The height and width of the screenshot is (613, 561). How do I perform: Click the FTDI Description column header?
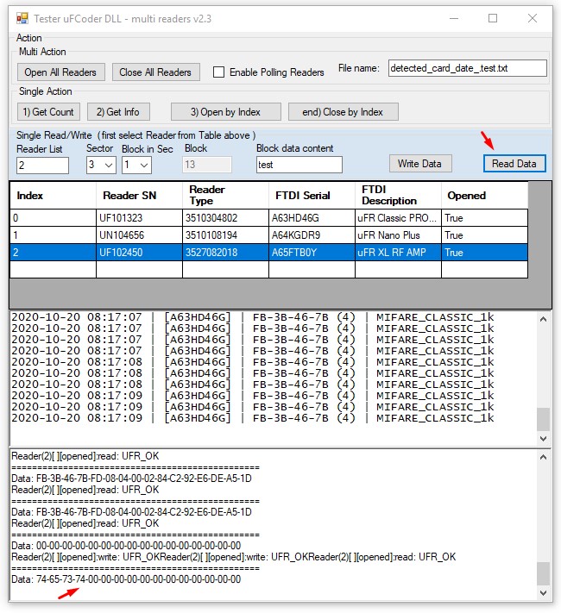398,196
